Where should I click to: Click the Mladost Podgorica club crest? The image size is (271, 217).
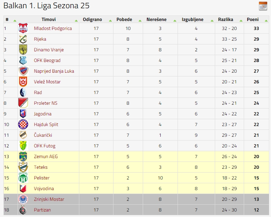click(23, 28)
